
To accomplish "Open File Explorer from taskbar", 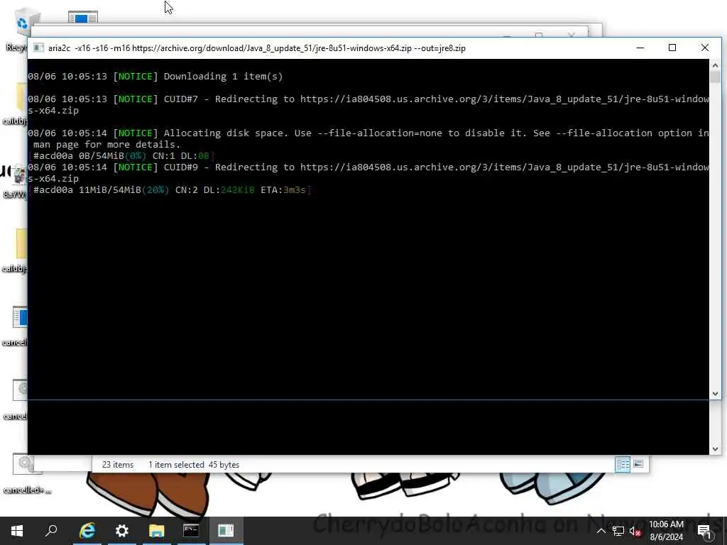I will click(x=157, y=531).
